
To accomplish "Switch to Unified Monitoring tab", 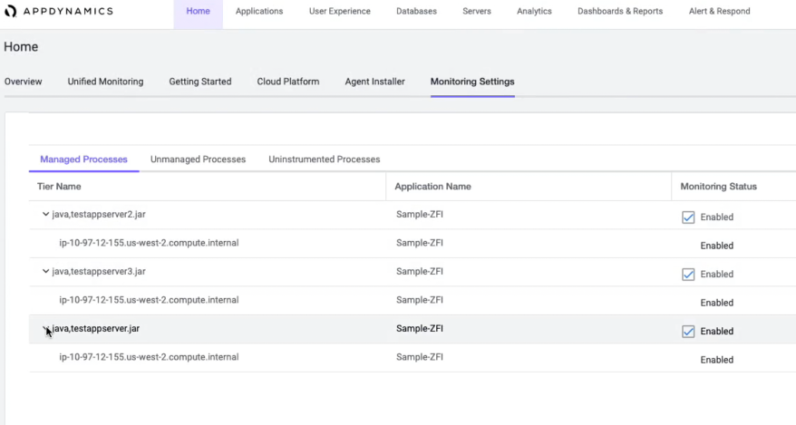I will 105,82.
